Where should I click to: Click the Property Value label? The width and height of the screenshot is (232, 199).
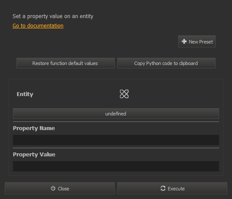tap(34, 155)
